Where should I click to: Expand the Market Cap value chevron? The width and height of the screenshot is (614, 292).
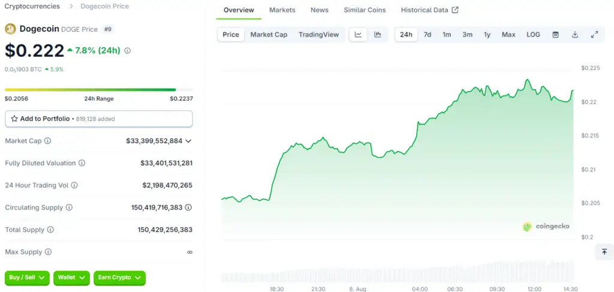click(188, 141)
